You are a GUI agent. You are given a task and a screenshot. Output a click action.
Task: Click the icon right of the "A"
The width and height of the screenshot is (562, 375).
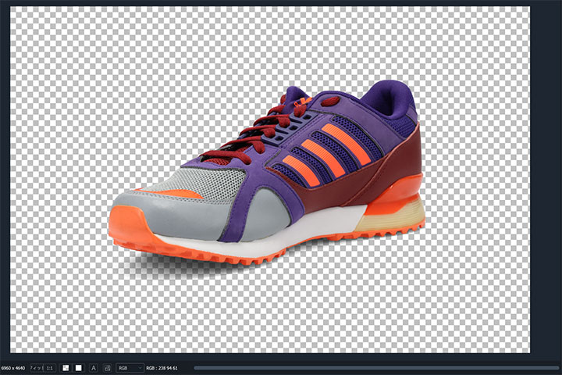point(106,367)
